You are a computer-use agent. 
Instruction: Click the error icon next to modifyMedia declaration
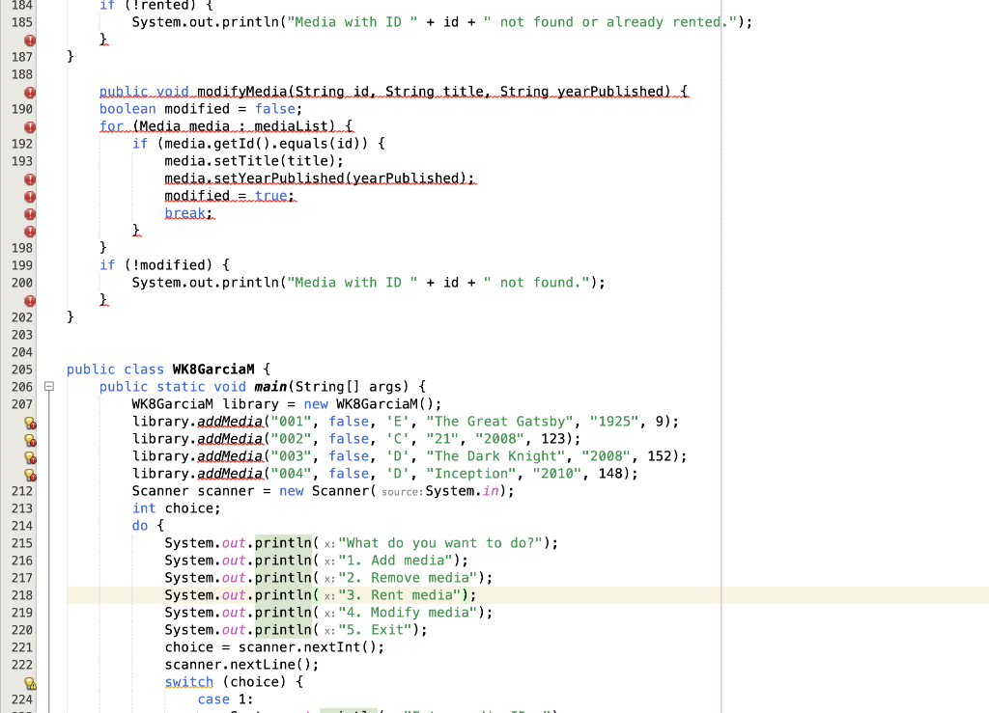pyautogui.click(x=30, y=91)
